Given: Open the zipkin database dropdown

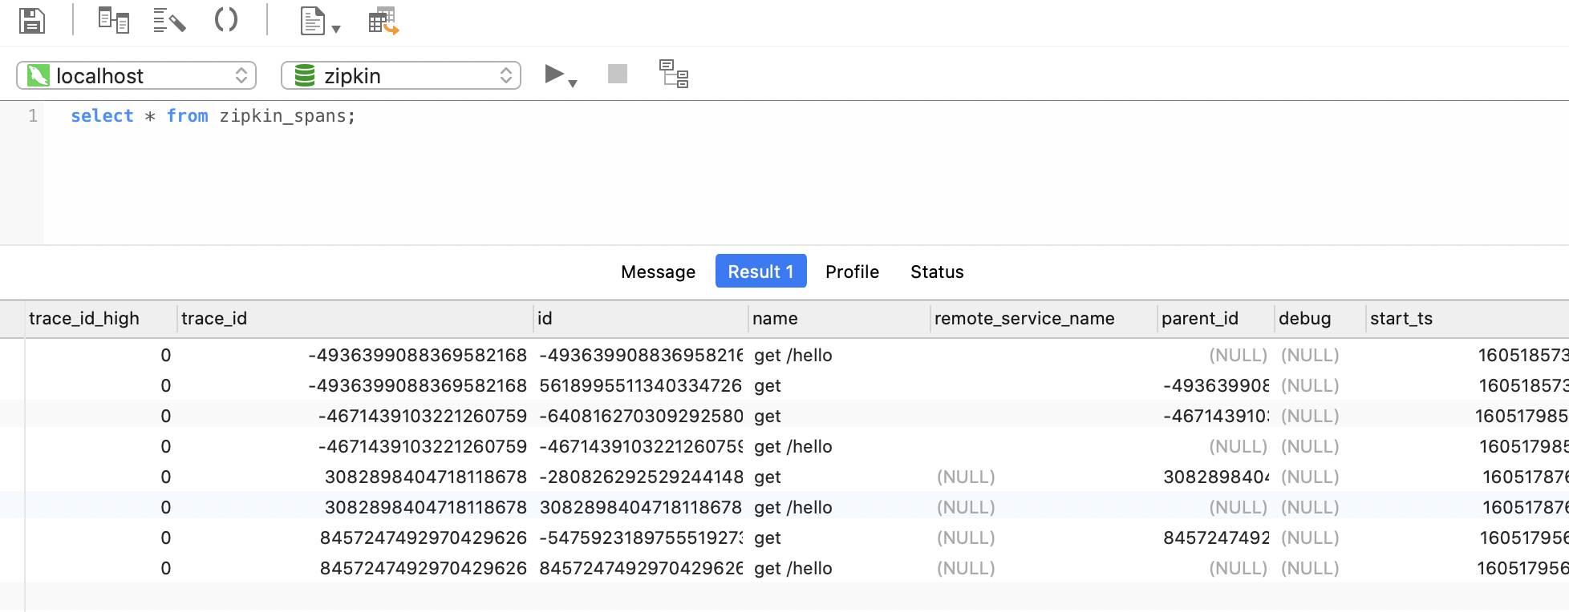Looking at the screenshot, I should click(401, 75).
